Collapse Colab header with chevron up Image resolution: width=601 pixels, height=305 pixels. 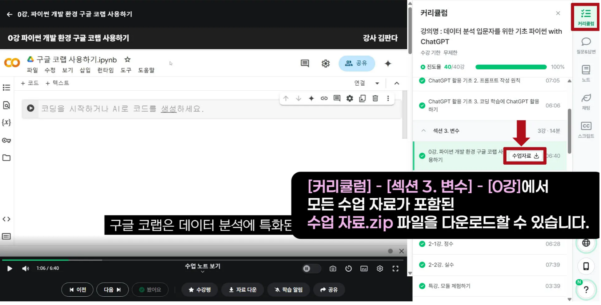397,83
